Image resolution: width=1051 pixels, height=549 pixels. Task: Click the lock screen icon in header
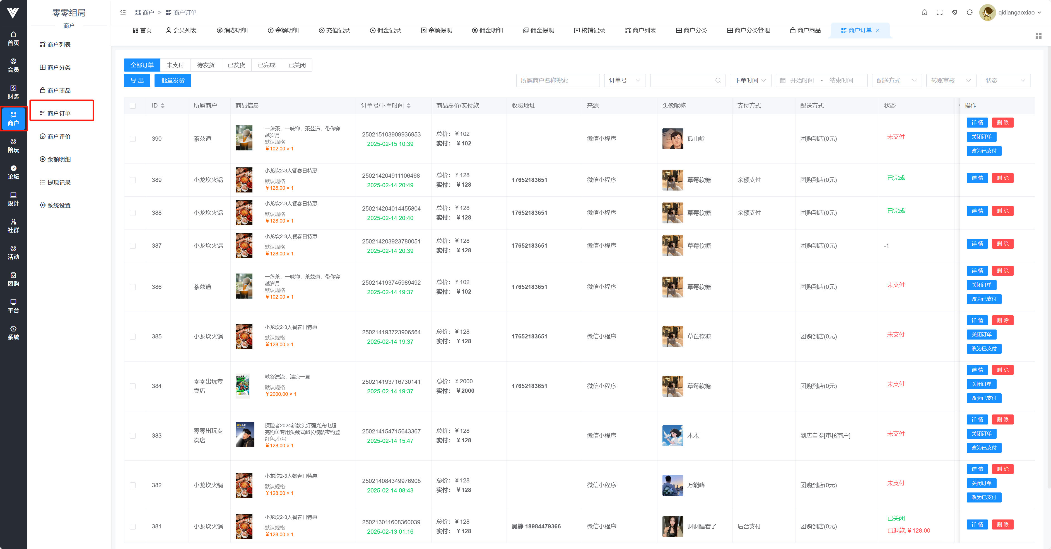[x=924, y=13]
